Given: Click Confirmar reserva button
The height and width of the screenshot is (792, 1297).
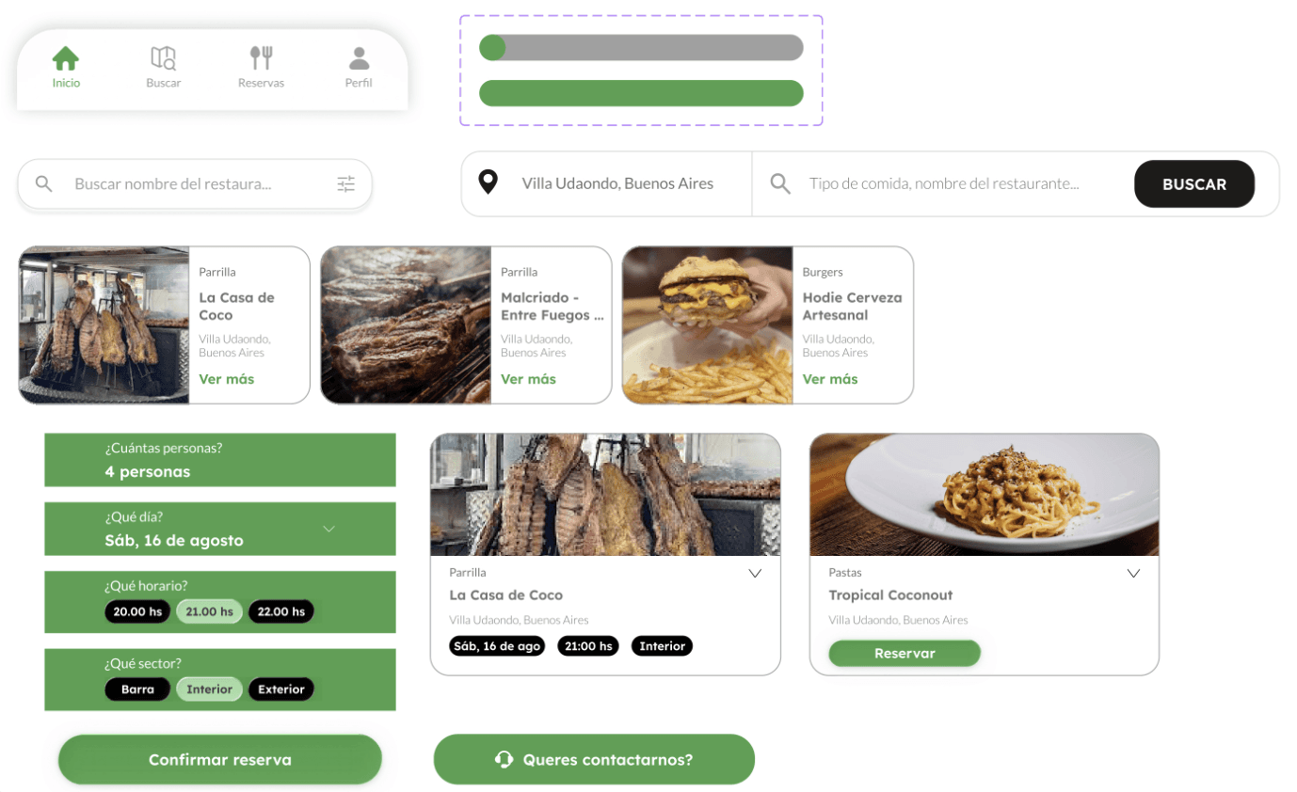Looking at the screenshot, I should click(220, 760).
